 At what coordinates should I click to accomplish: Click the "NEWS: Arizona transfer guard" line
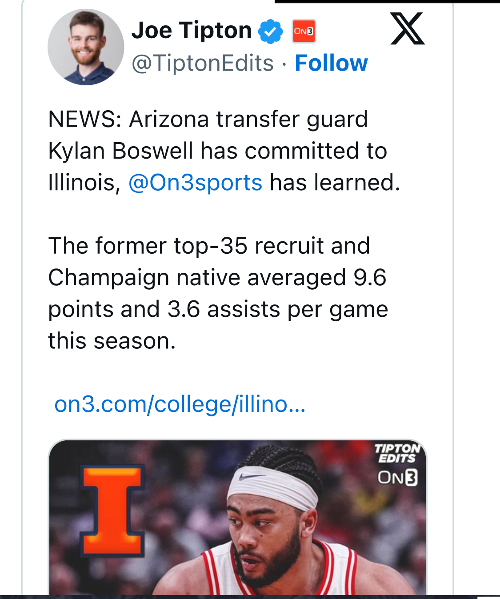pos(208,120)
